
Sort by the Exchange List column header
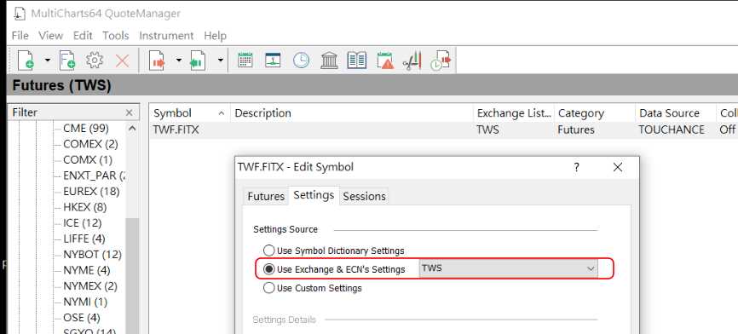point(514,113)
